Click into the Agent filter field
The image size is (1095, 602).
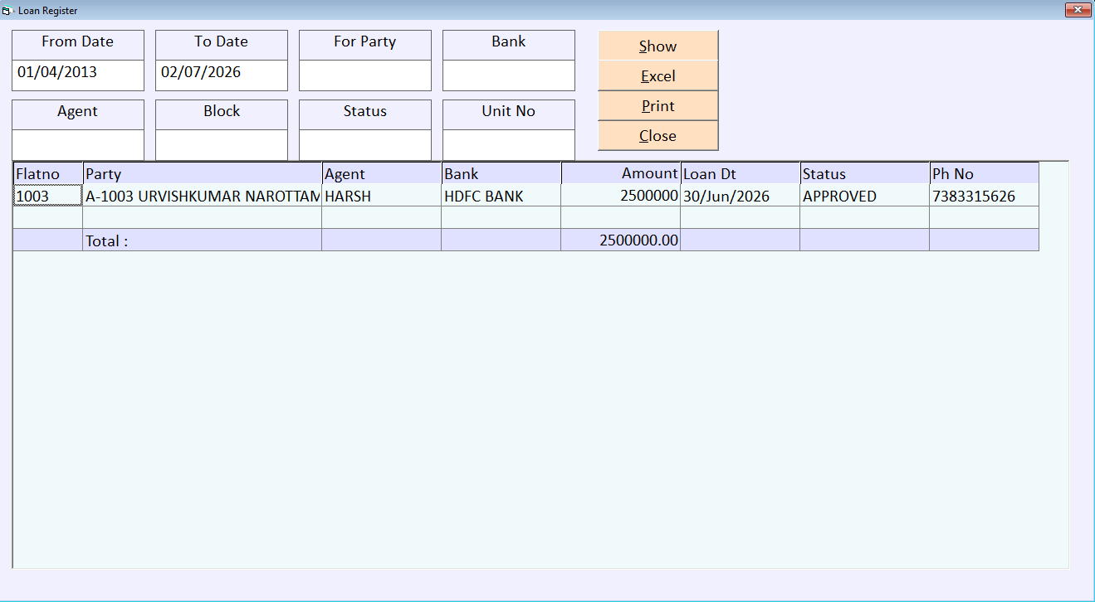(x=78, y=145)
